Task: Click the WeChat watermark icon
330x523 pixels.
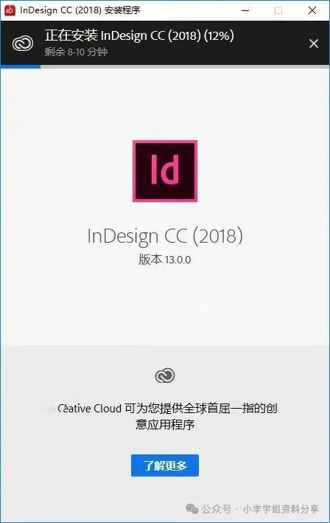Action: tap(192, 509)
